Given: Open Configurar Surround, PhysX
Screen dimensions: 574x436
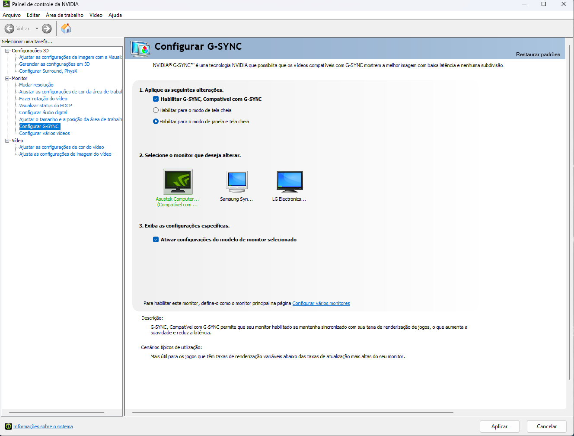Looking at the screenshot, I should [48, 71].
